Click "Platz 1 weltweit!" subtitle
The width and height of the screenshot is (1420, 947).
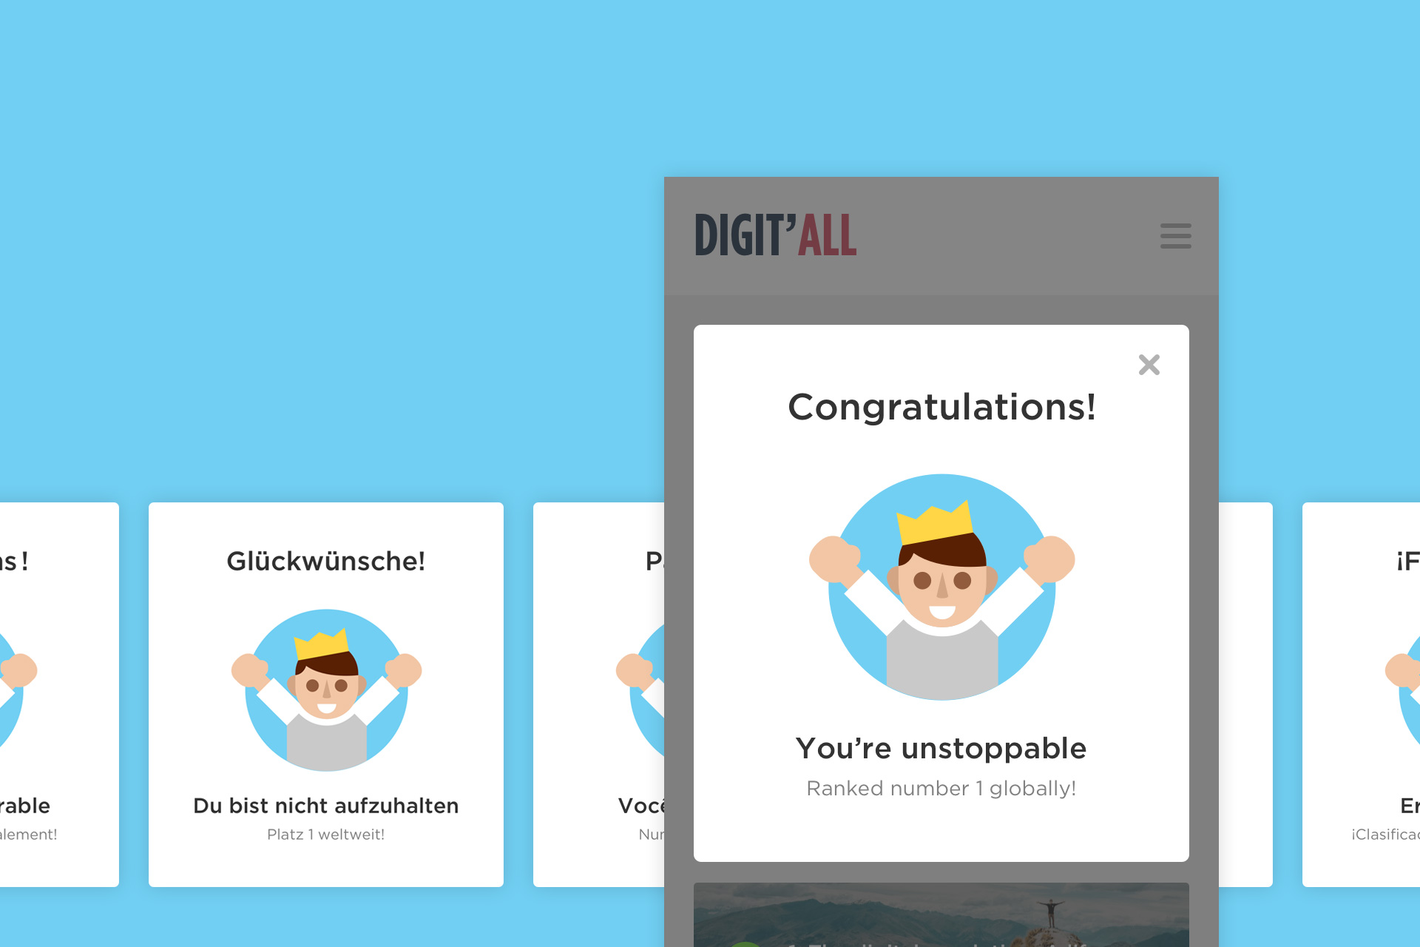pyautogui.click(x=326, y=835)
